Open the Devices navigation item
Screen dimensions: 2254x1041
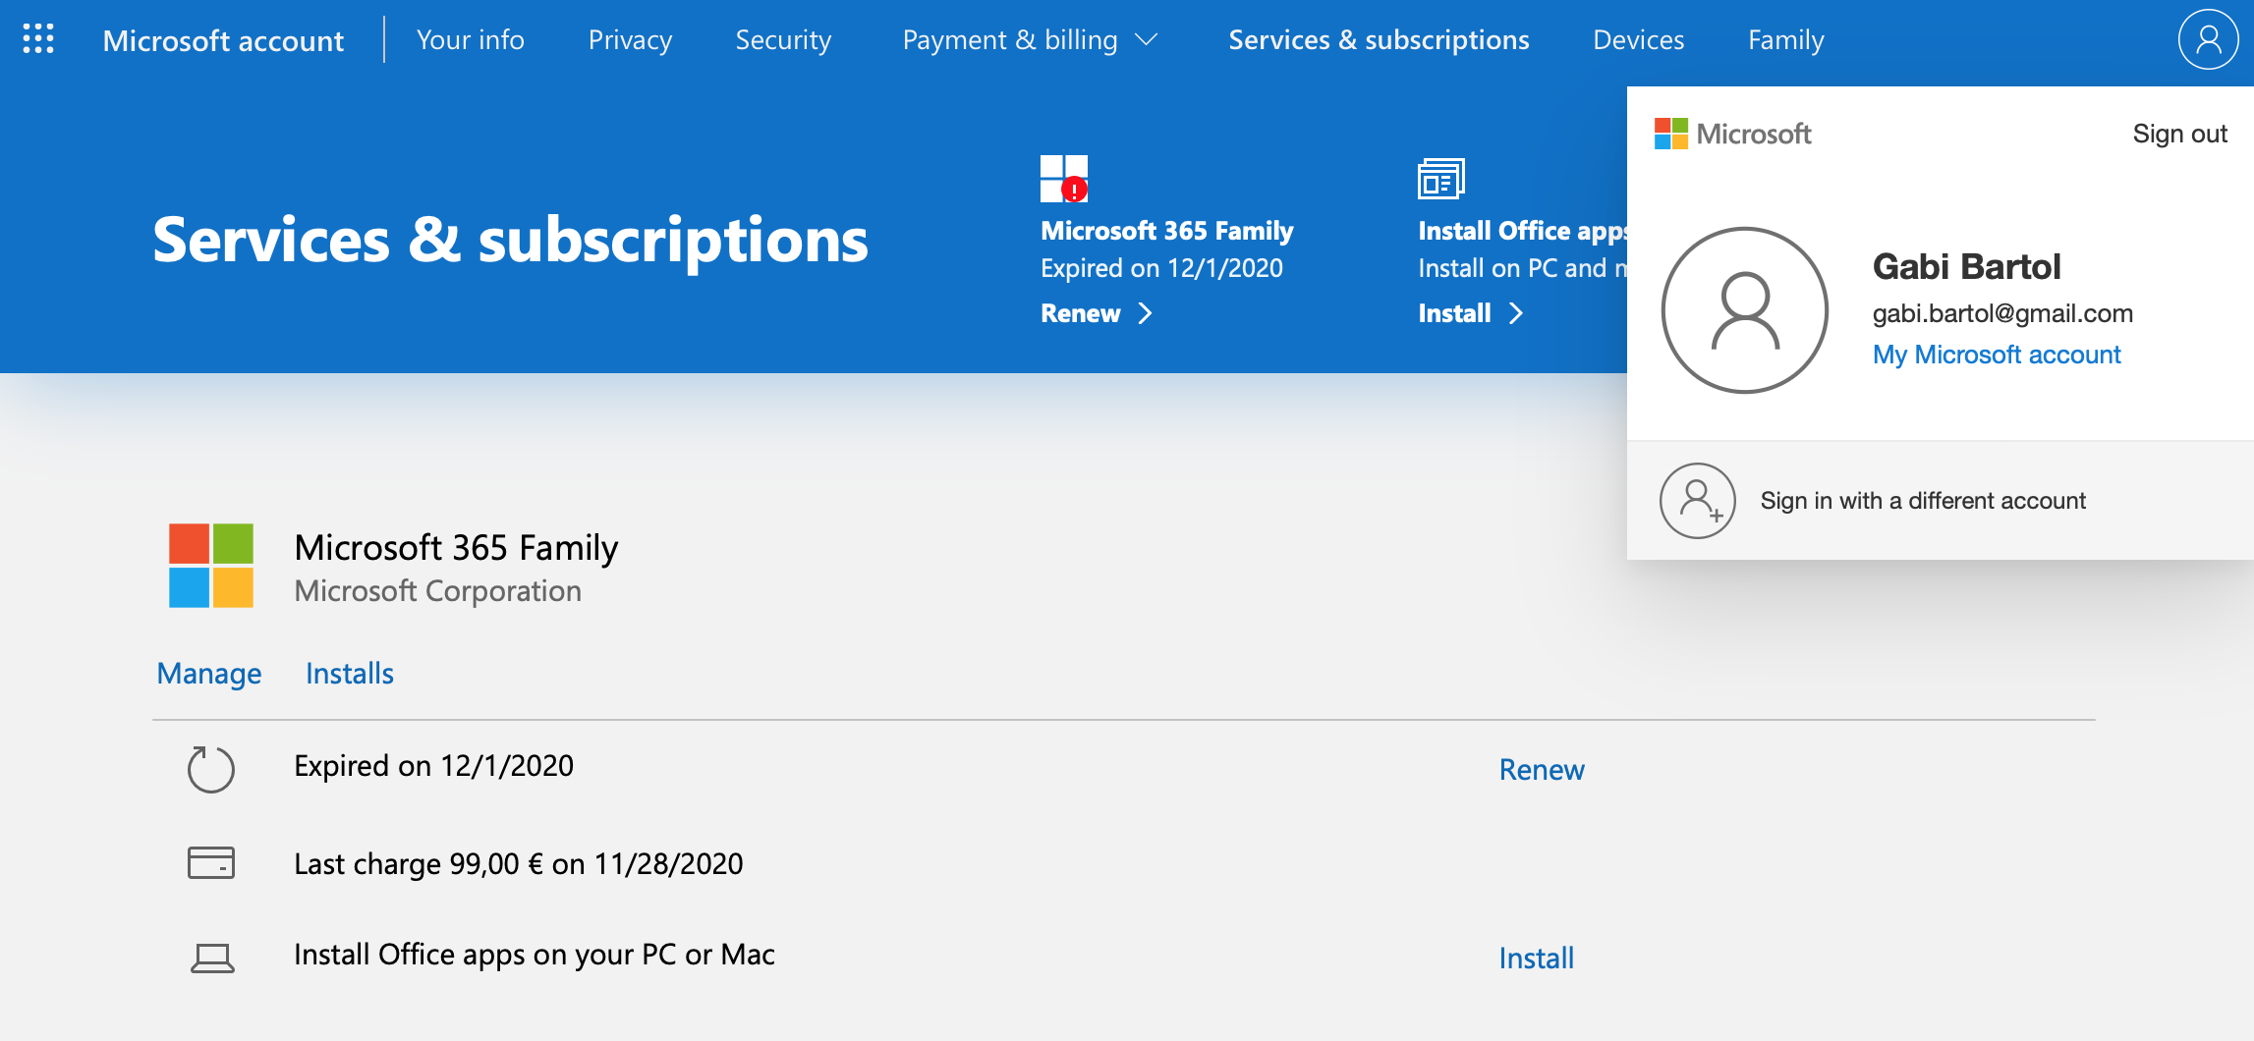tap(1637, 40)
